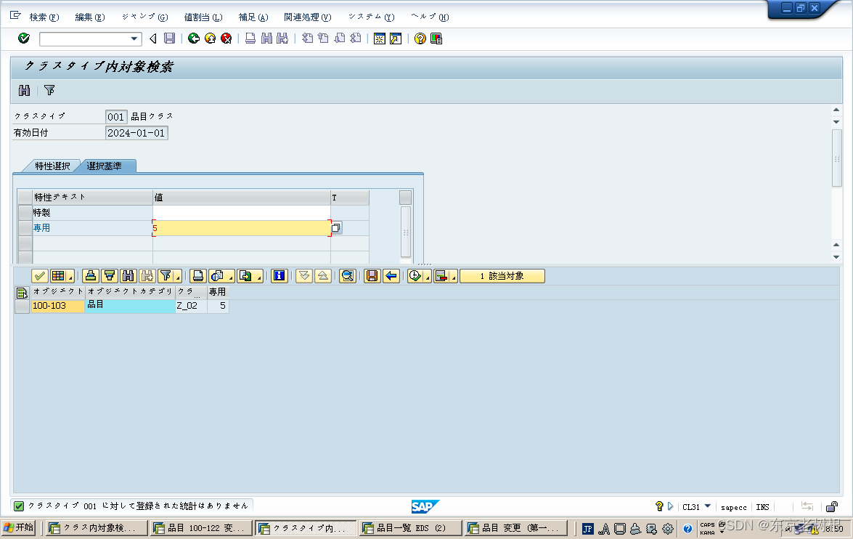The width and height of the screenshot is (853, 539).
Task: Open the command field dropdown arrow
Action: [134, 38]
